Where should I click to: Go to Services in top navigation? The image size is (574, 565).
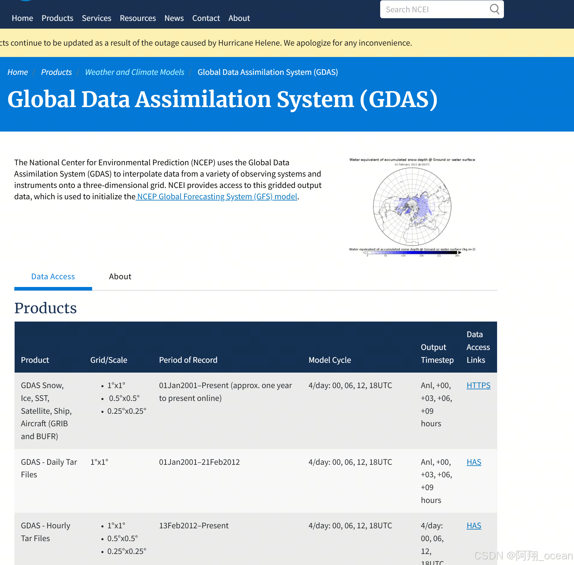point(96,18)
